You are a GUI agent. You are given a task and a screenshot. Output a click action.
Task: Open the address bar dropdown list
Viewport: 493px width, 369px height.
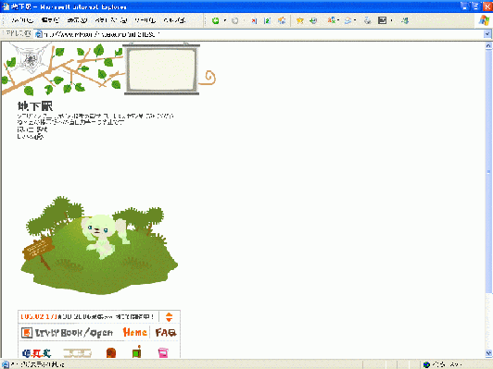tap(487, 34)
